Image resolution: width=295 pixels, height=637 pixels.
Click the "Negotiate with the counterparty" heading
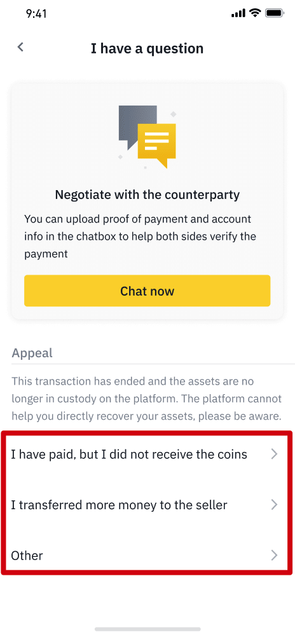pyautogui.click(x=147, y=195)
